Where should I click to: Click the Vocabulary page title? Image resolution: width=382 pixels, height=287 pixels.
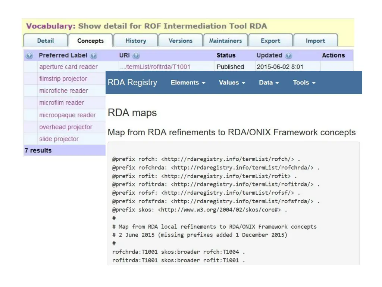point(146,26)
